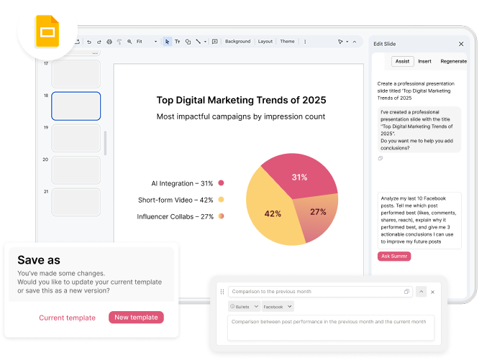Collapse the prompt card with the chevron
Viewport: 487px width, 360px height.
coord(421,292)
